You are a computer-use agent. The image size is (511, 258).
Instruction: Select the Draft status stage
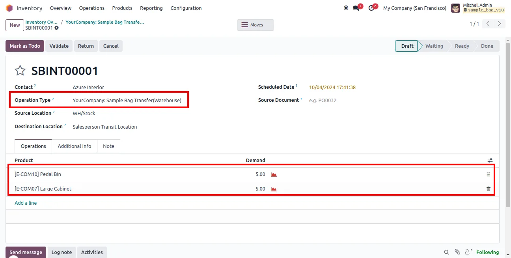click(407, 46)
